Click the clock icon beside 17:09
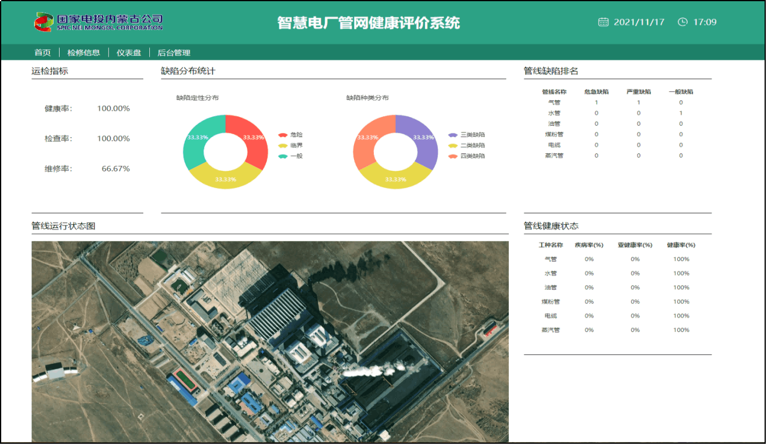Image resolution: width=767 pixels, height=445 pixels. click(x=683, y=21)
